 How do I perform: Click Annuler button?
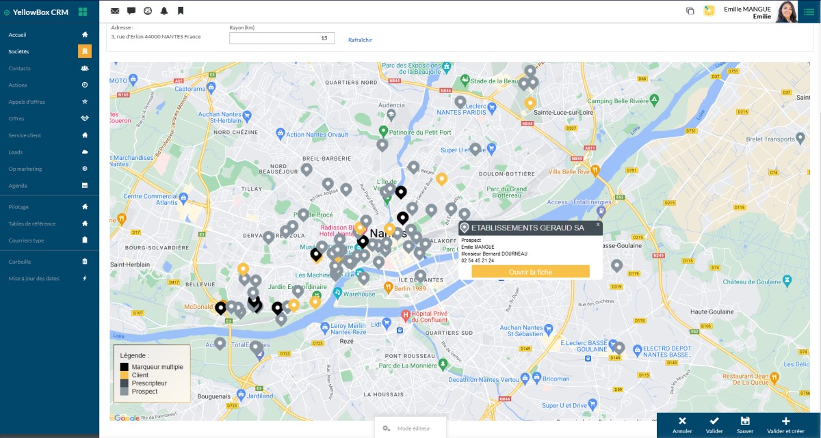point(682,425)
